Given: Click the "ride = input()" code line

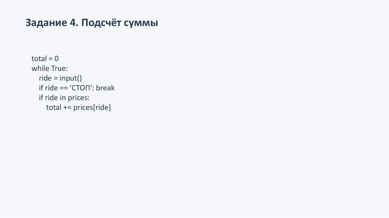Looking at the screenshot, I should tap(60, 78).
